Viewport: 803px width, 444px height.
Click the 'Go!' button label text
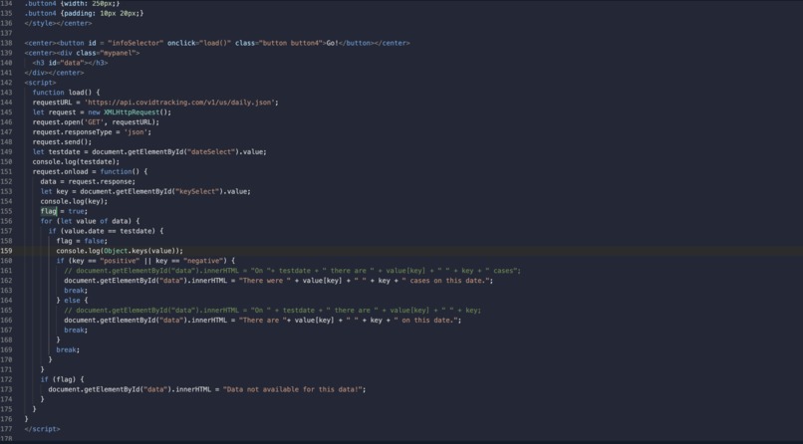pyautogui.click(x=333, y=43)
